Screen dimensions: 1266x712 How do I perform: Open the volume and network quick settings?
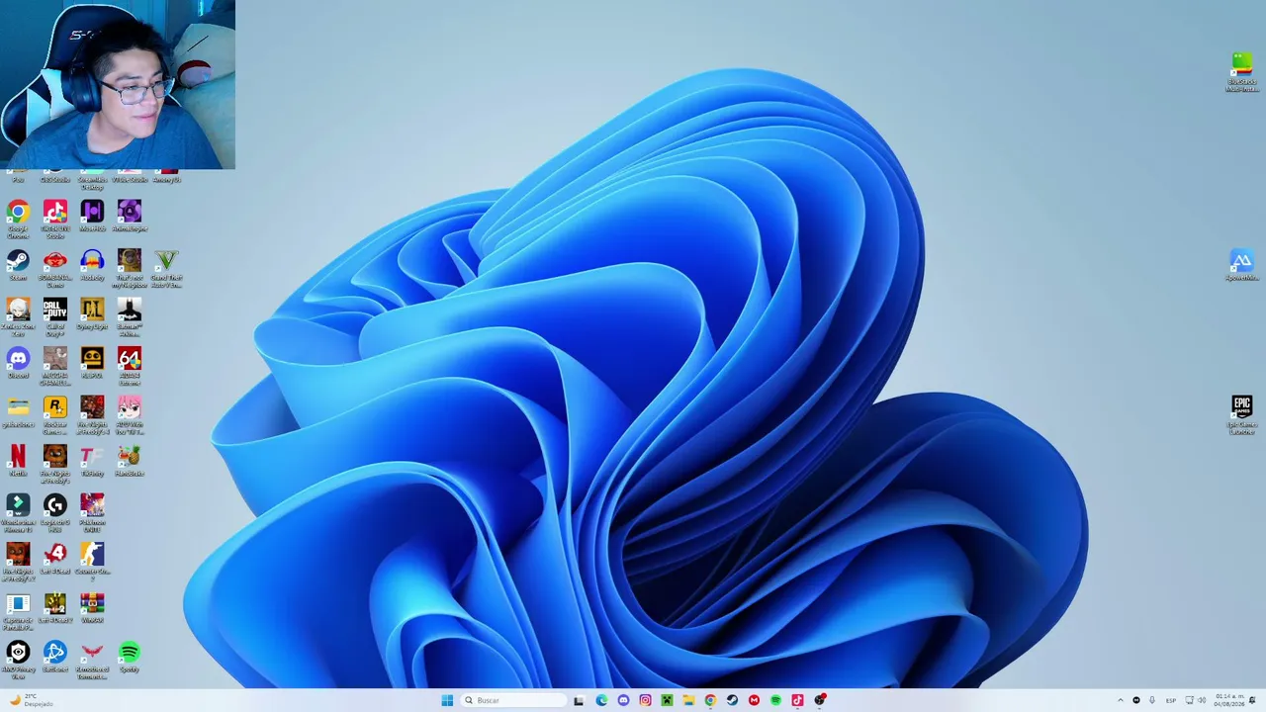pyautogui.click(x=1196, y=700)
